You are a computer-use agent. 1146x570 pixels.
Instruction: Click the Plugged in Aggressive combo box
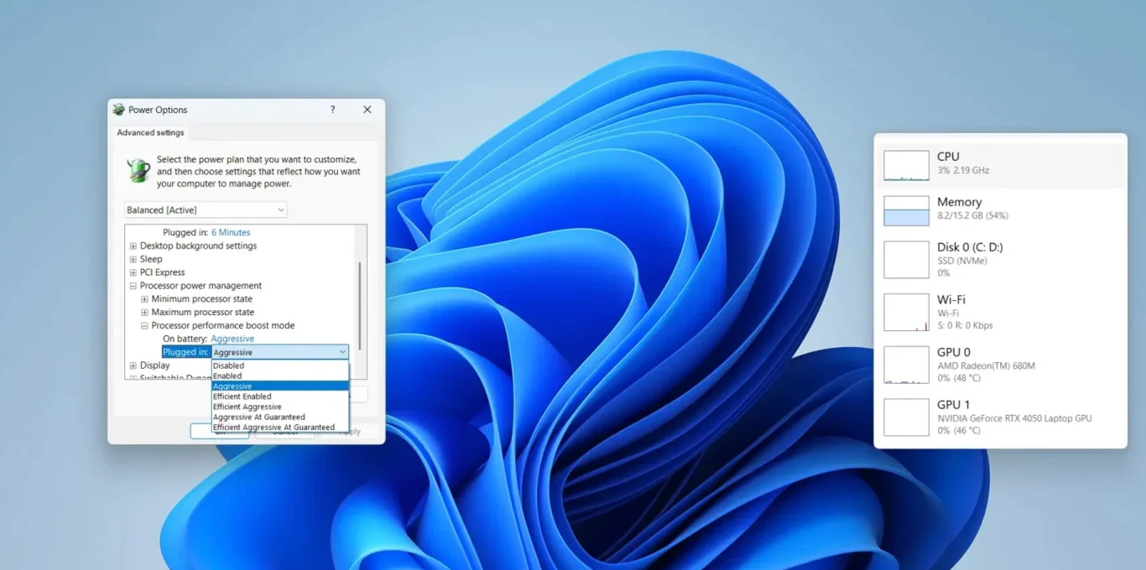point(279,352)
